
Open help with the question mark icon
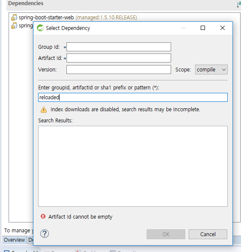coord(45,234)
